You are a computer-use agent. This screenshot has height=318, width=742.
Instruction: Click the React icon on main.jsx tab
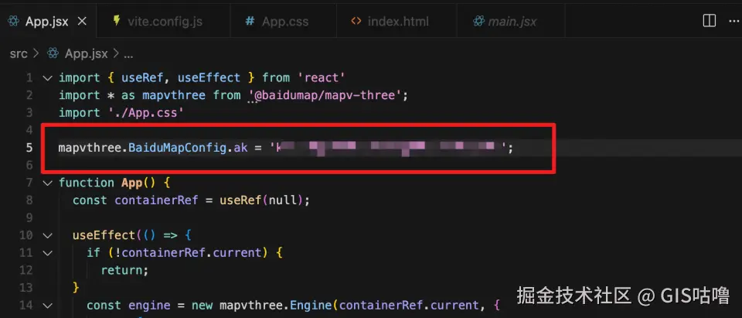479,22
